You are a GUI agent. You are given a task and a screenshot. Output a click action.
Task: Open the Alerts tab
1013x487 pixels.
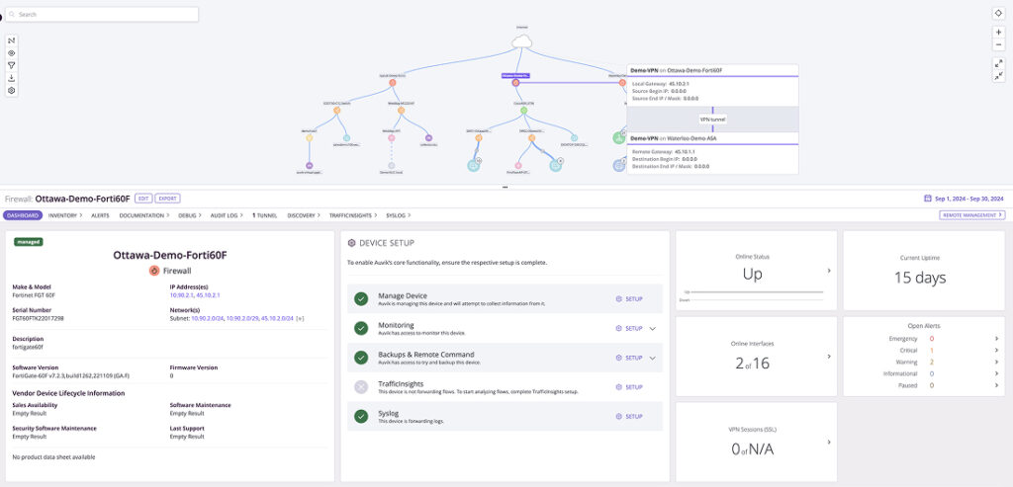(x=100, y=215)
